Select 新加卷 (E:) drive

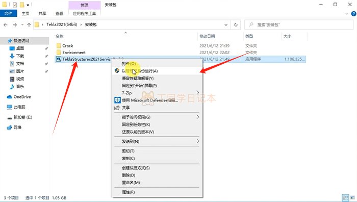click(x=23, y=117)
